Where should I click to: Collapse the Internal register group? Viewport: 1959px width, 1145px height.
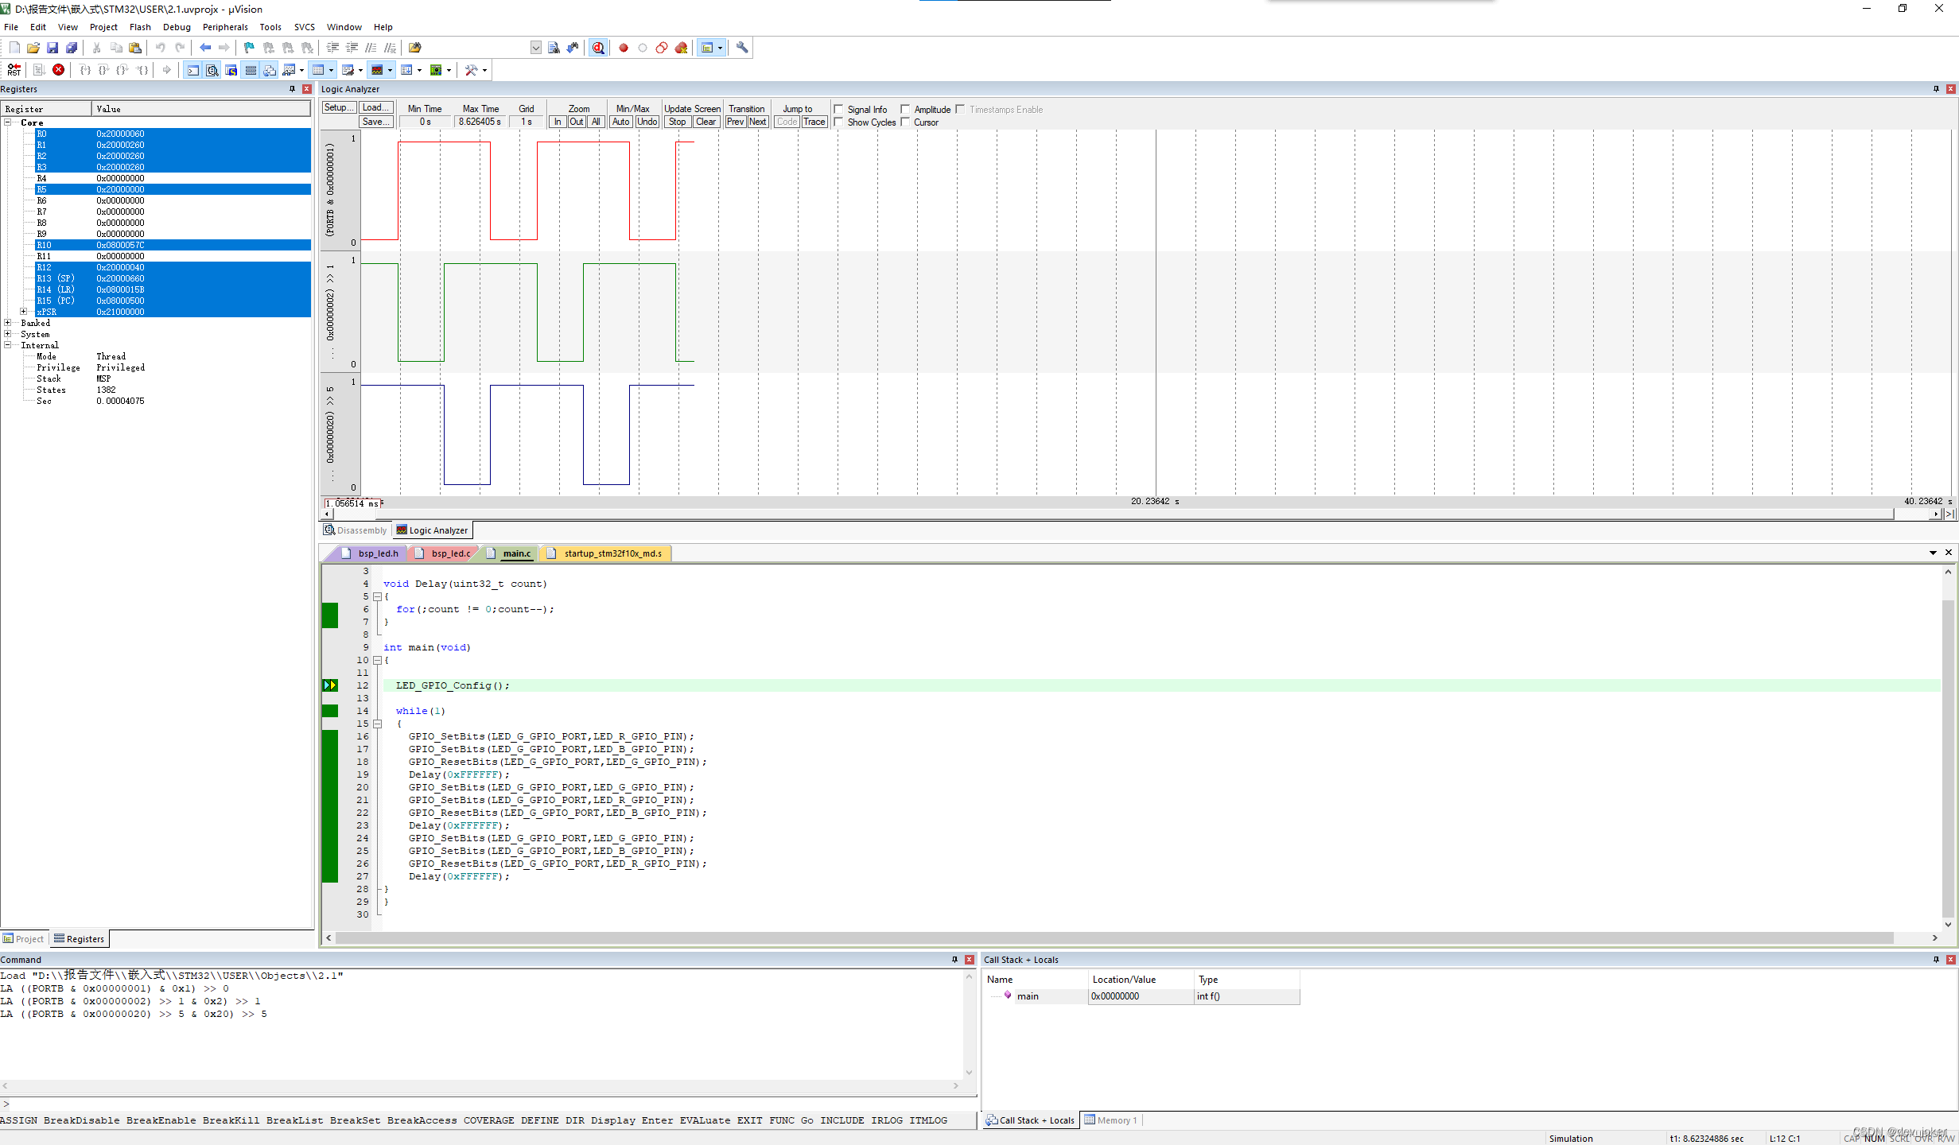click(8, 345)
